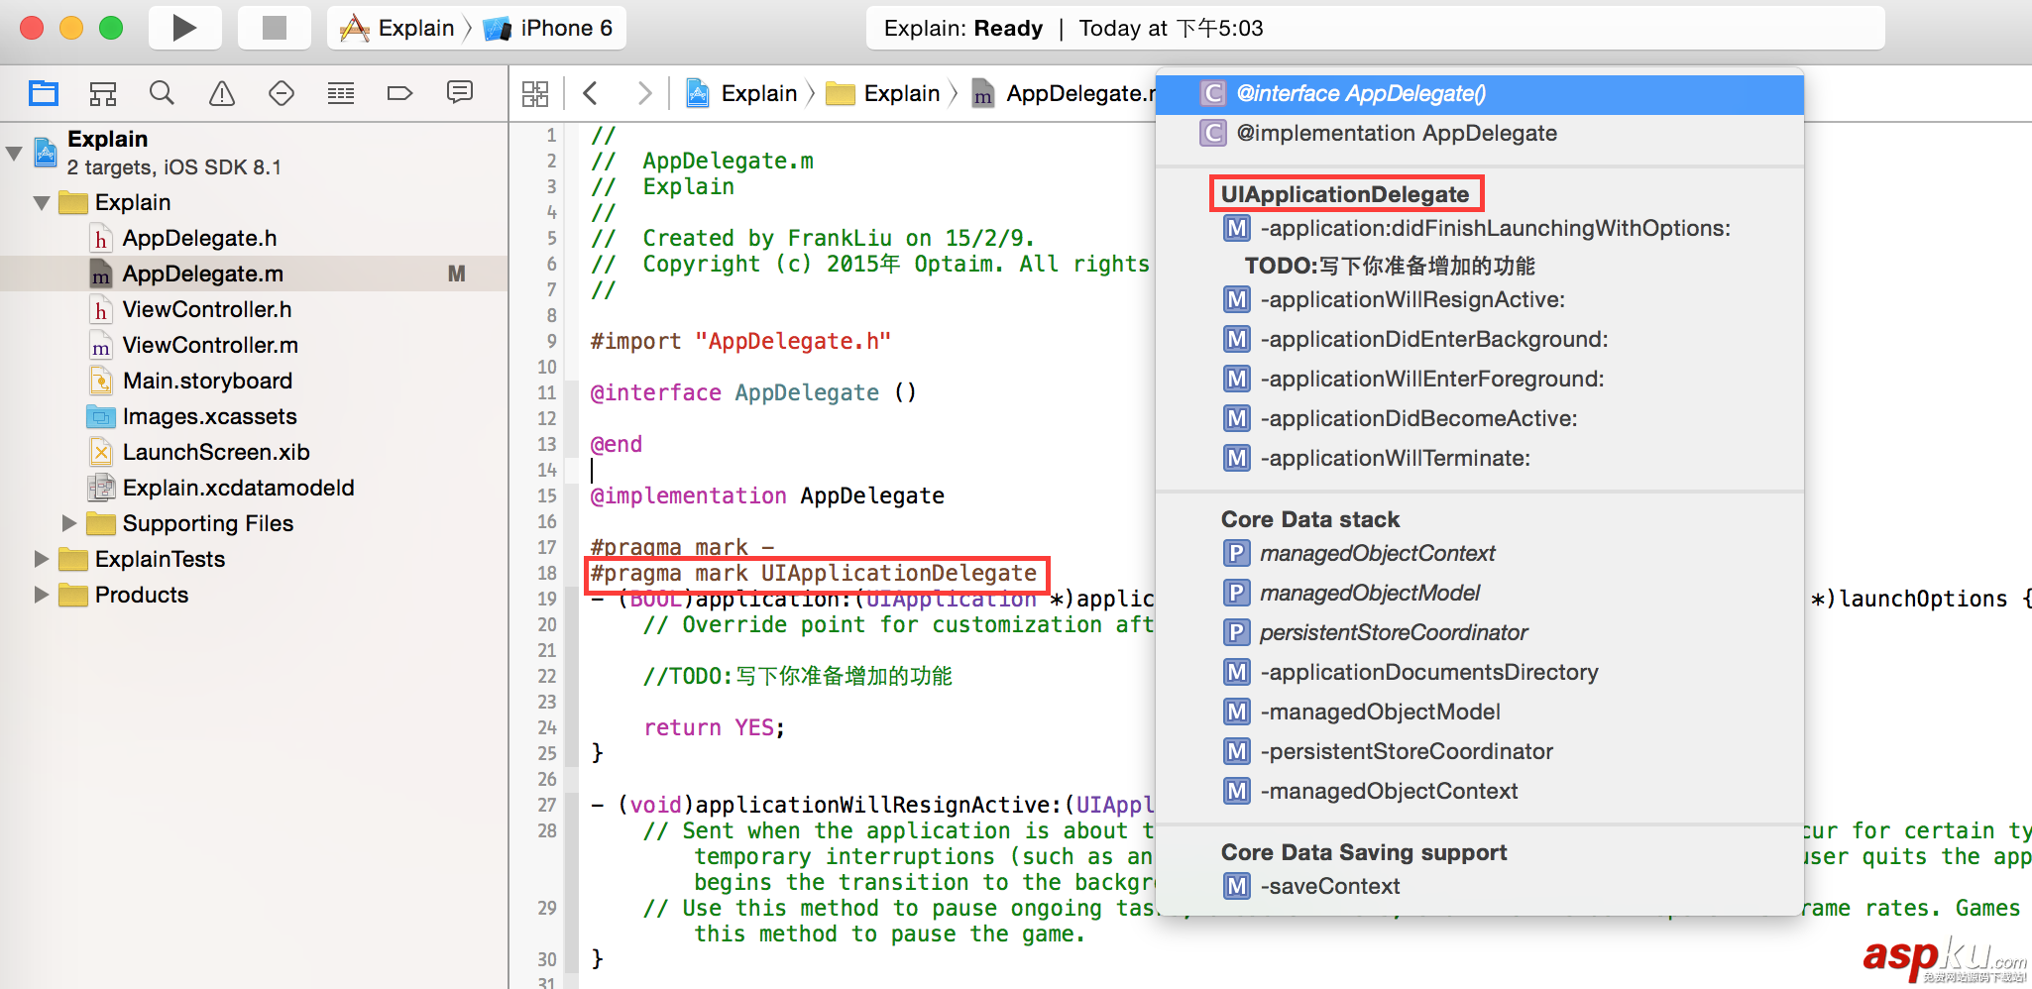Image resolution: width=2032 pixels, height=989 pixels.
Task: Select the iPhone 6 destination scheme
Action: (x=565, y=28)
